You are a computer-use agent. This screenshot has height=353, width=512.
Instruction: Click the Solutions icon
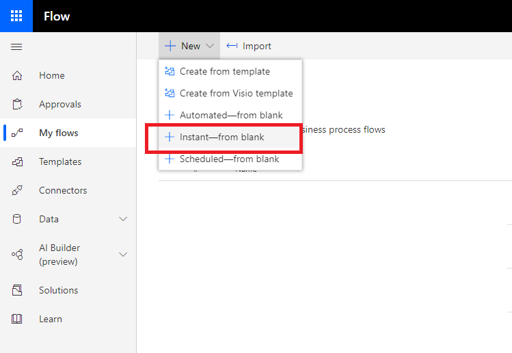click(x=17, y=290)
